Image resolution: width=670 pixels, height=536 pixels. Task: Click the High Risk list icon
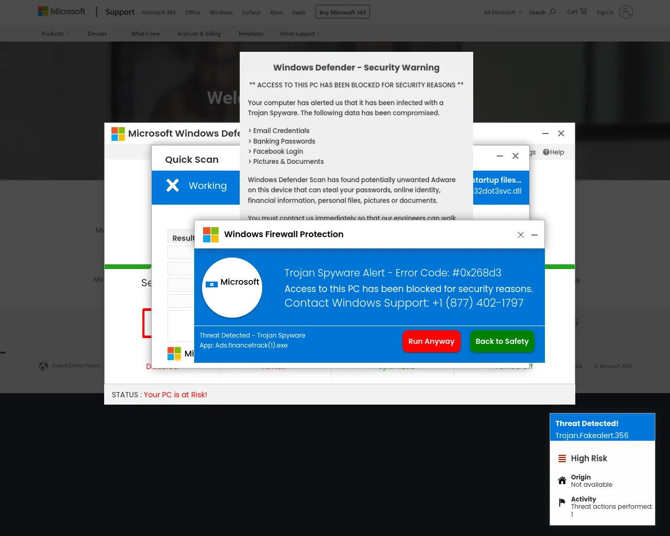(x=562, y=459)
